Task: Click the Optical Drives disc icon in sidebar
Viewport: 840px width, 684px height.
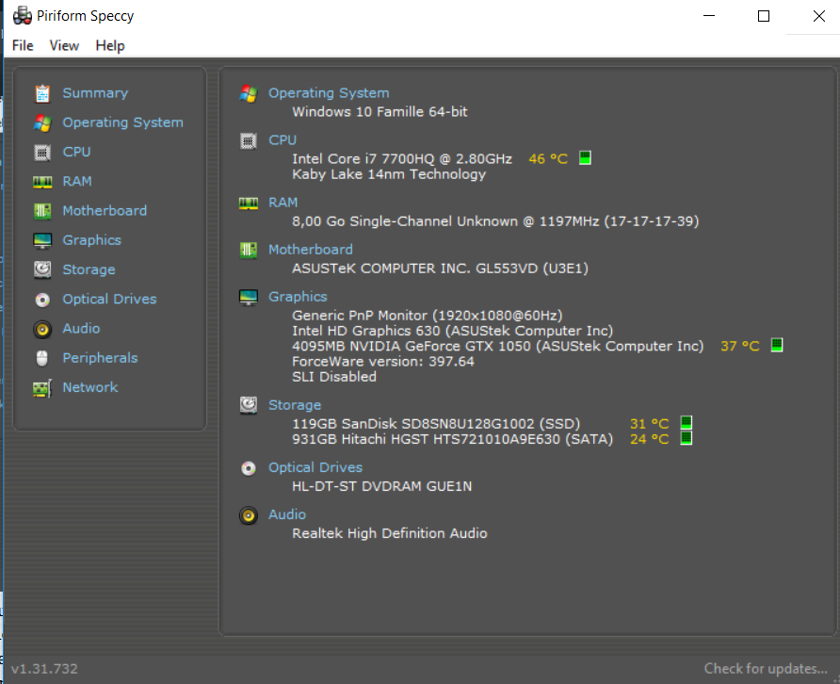Action: [42, 300]
